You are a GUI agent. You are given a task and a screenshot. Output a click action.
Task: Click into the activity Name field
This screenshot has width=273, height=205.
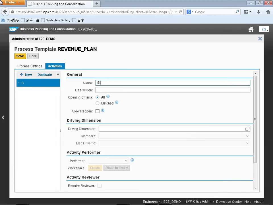tap(173, 83)
